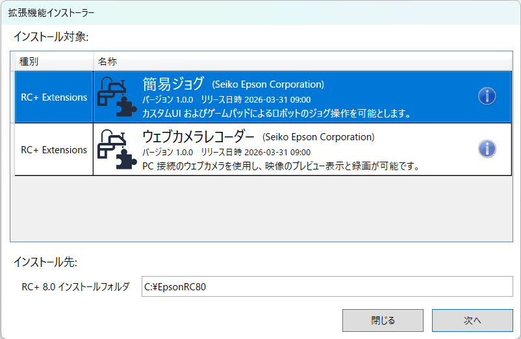Image resolution: width=521 pixels, height=339 pixels.
Task: Click the info icon for 簡易ジョグ
Action: coord(487,97)
